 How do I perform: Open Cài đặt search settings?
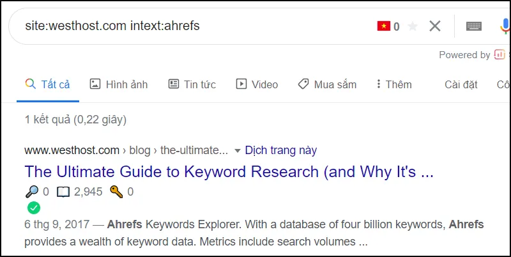(461, 84)
